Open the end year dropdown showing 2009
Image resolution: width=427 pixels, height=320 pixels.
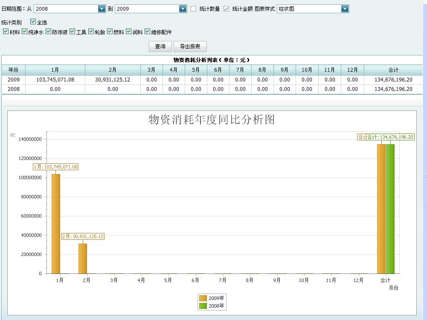pyautogui.click(x=183, y=9)
